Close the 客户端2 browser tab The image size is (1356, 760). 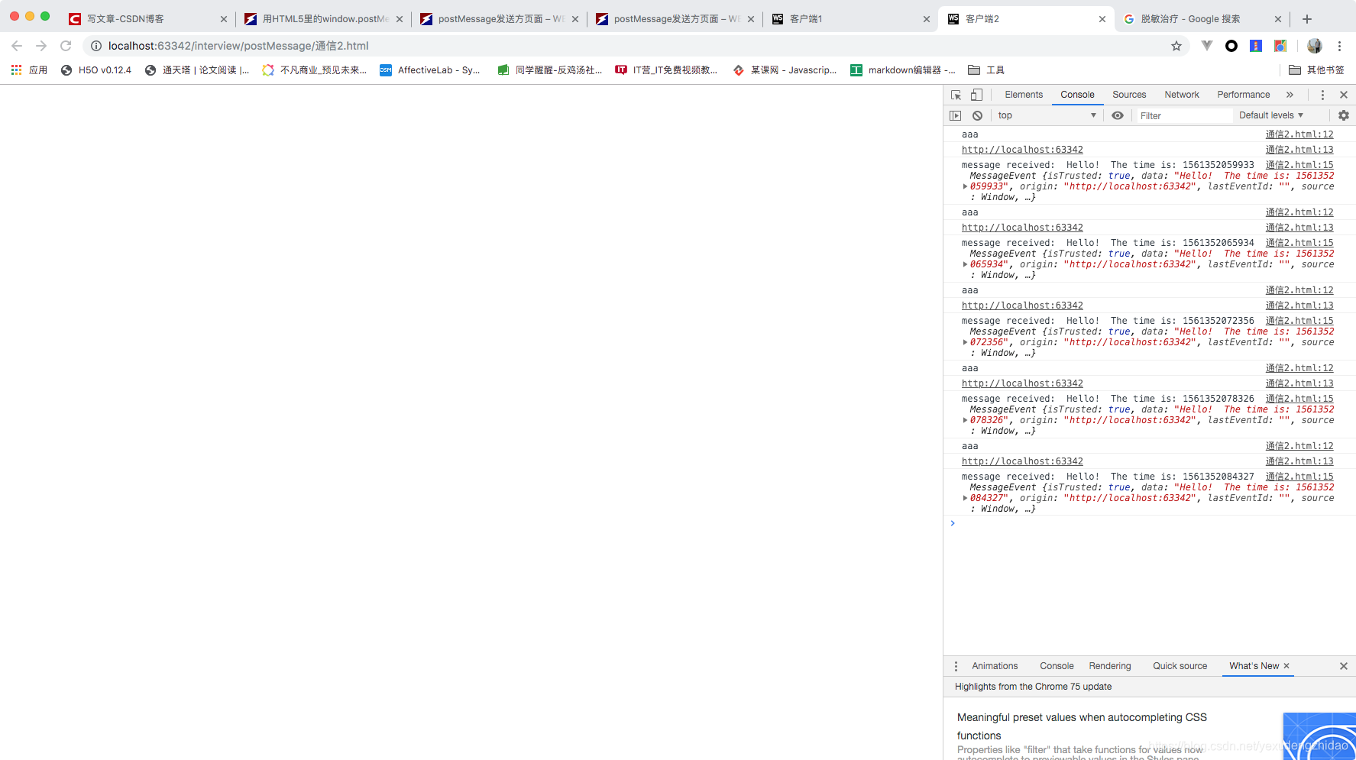[1102, 19]
